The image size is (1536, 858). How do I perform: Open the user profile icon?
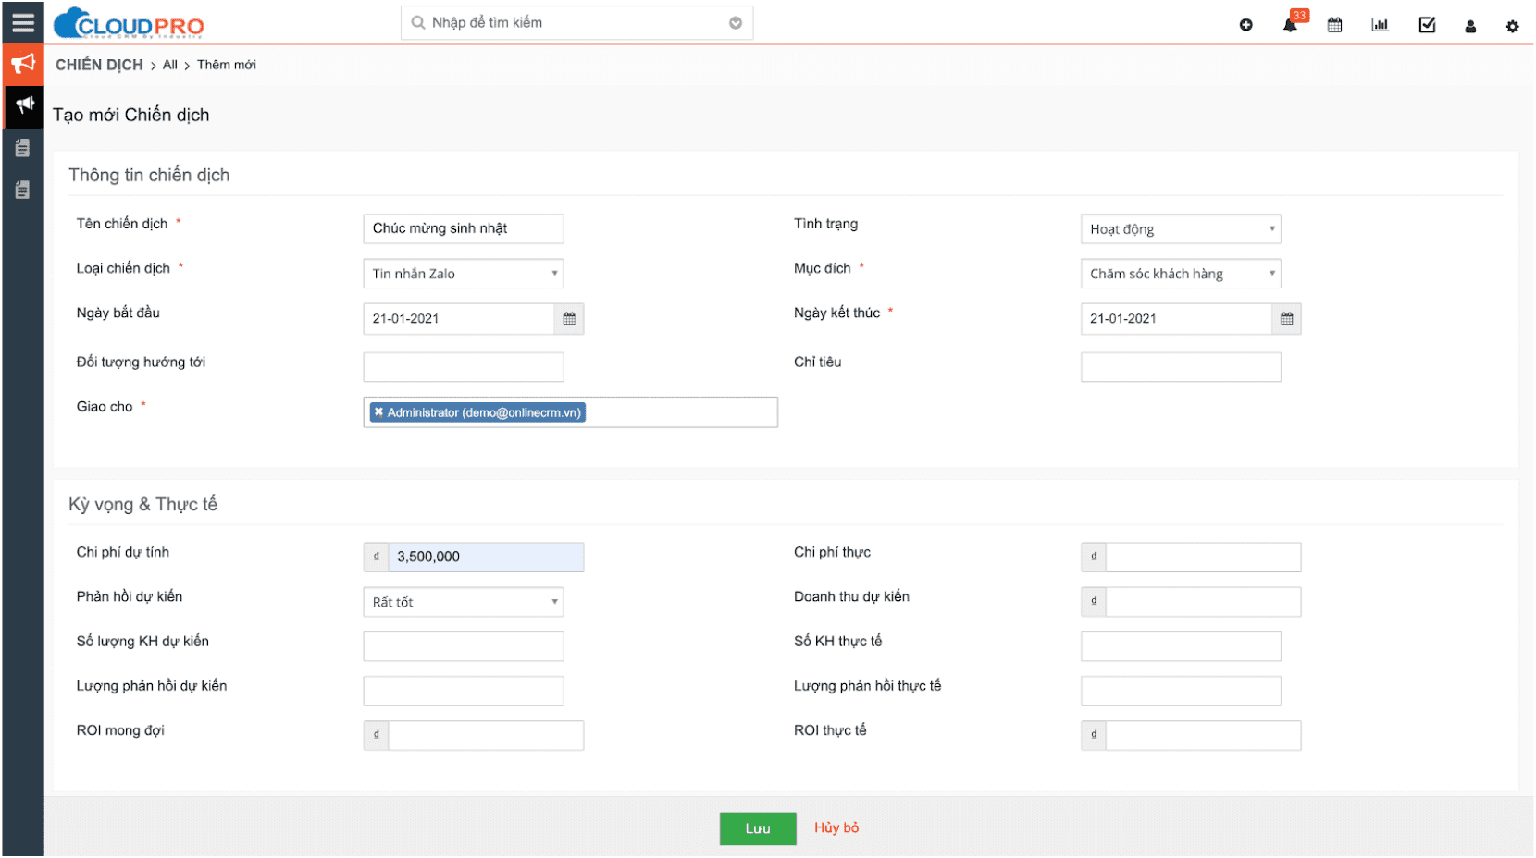[x=1470, y=26]
